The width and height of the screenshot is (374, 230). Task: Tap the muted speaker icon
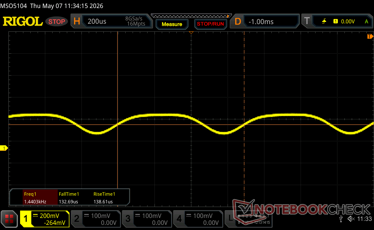coord(351,219)
